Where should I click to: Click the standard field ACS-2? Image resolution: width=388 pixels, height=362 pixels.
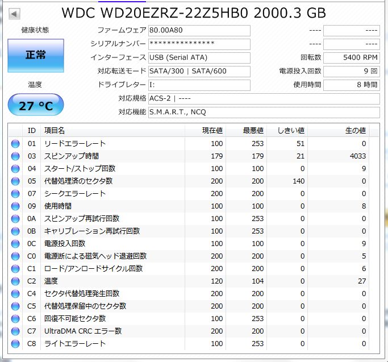(x=264, y=98)
